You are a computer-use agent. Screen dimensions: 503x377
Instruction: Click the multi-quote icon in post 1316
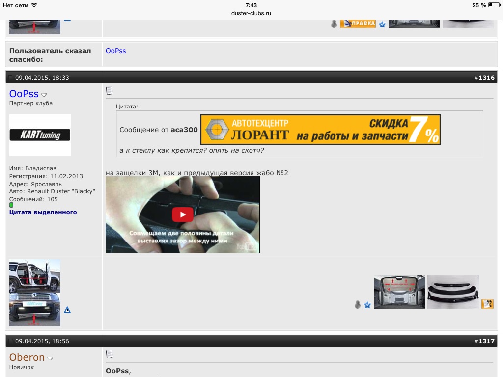point(487,304)
